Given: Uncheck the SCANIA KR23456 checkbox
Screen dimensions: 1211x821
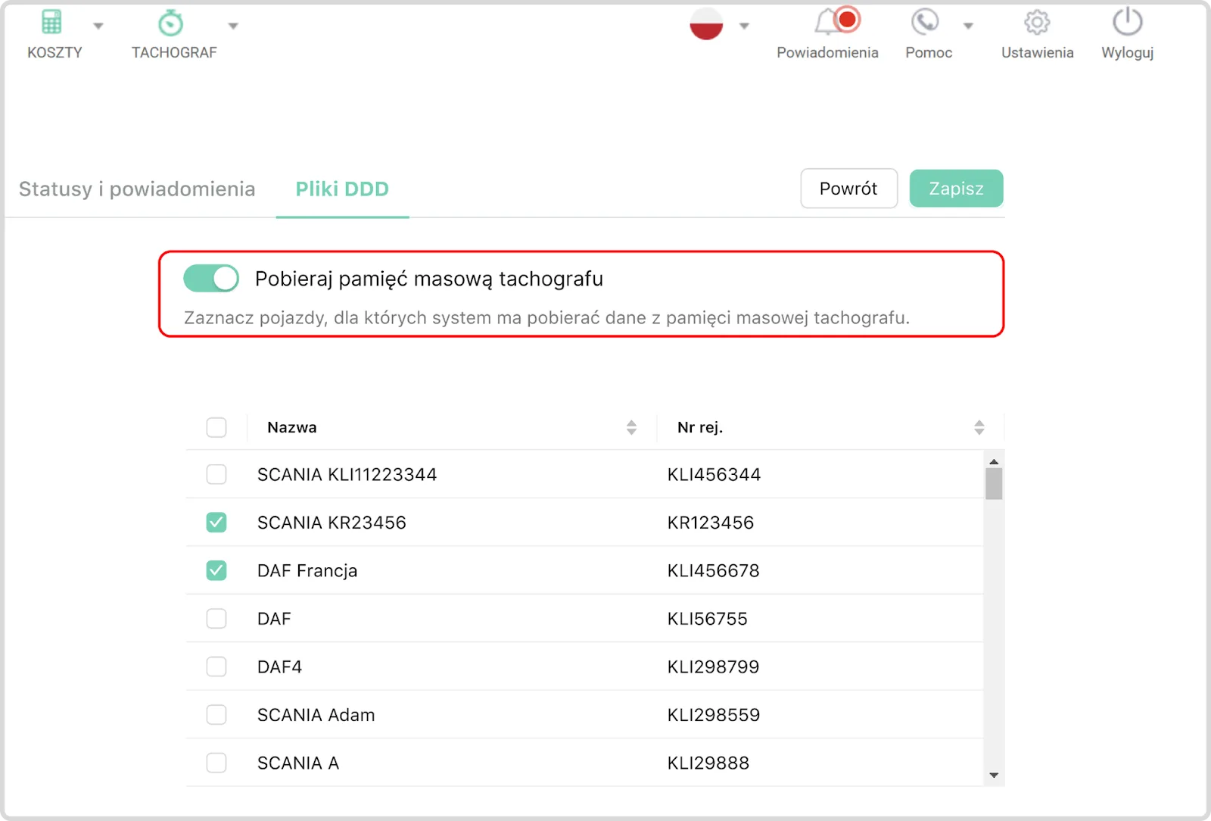Looking at the screenshot, I should 216,523.
